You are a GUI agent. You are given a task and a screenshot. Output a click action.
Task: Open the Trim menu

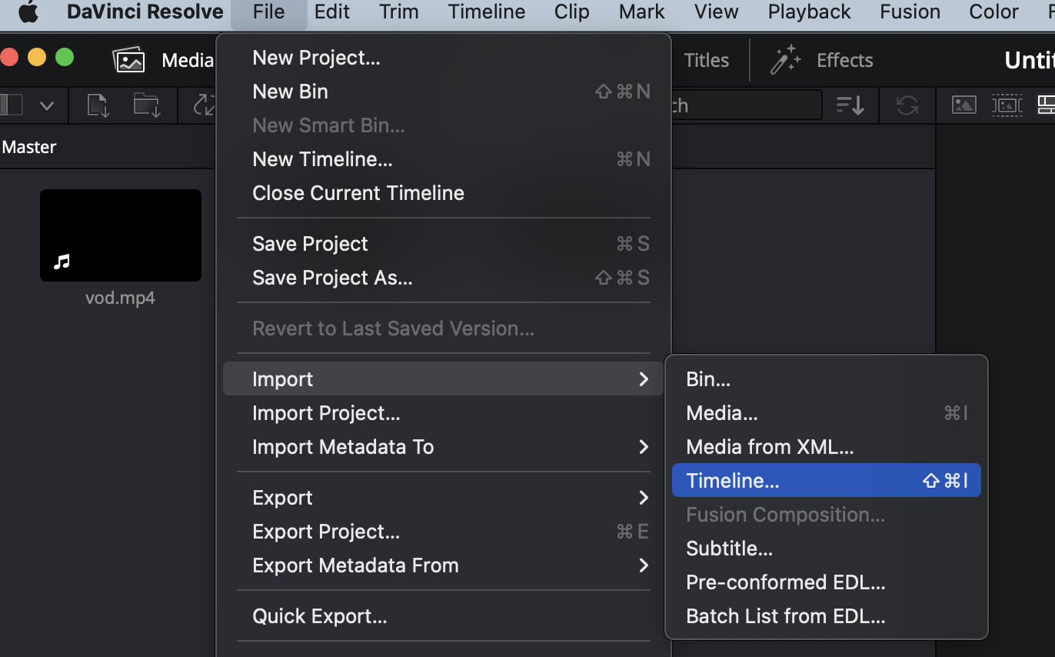coord(399,12)
